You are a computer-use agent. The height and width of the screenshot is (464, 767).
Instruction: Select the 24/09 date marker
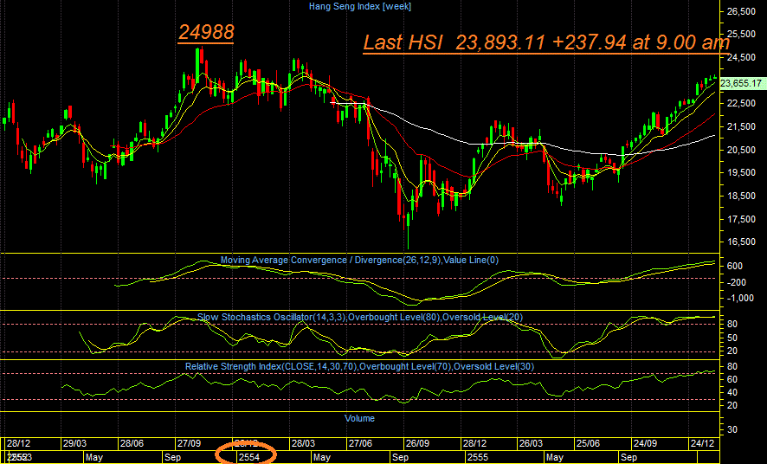pos(645,443)
